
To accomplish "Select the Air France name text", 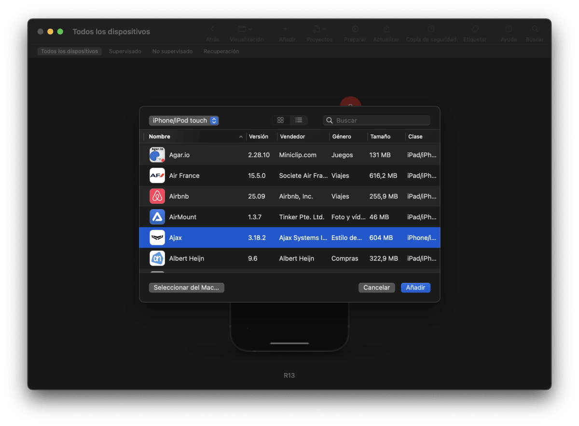I will 184,176.
